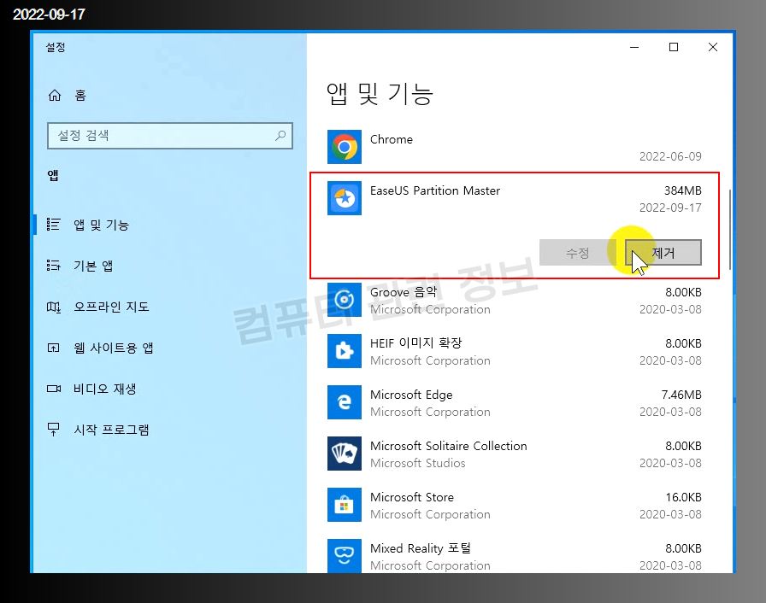The image size is (766, 603).
Task: Click the Microsoft Store app icon
Action: click(345, 505)
